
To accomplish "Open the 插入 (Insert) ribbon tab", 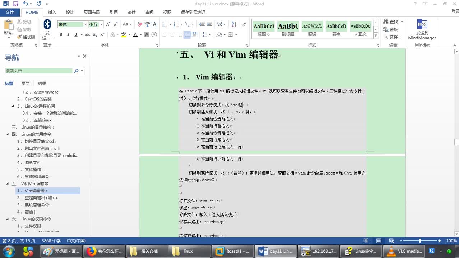I will click(52, 12).
